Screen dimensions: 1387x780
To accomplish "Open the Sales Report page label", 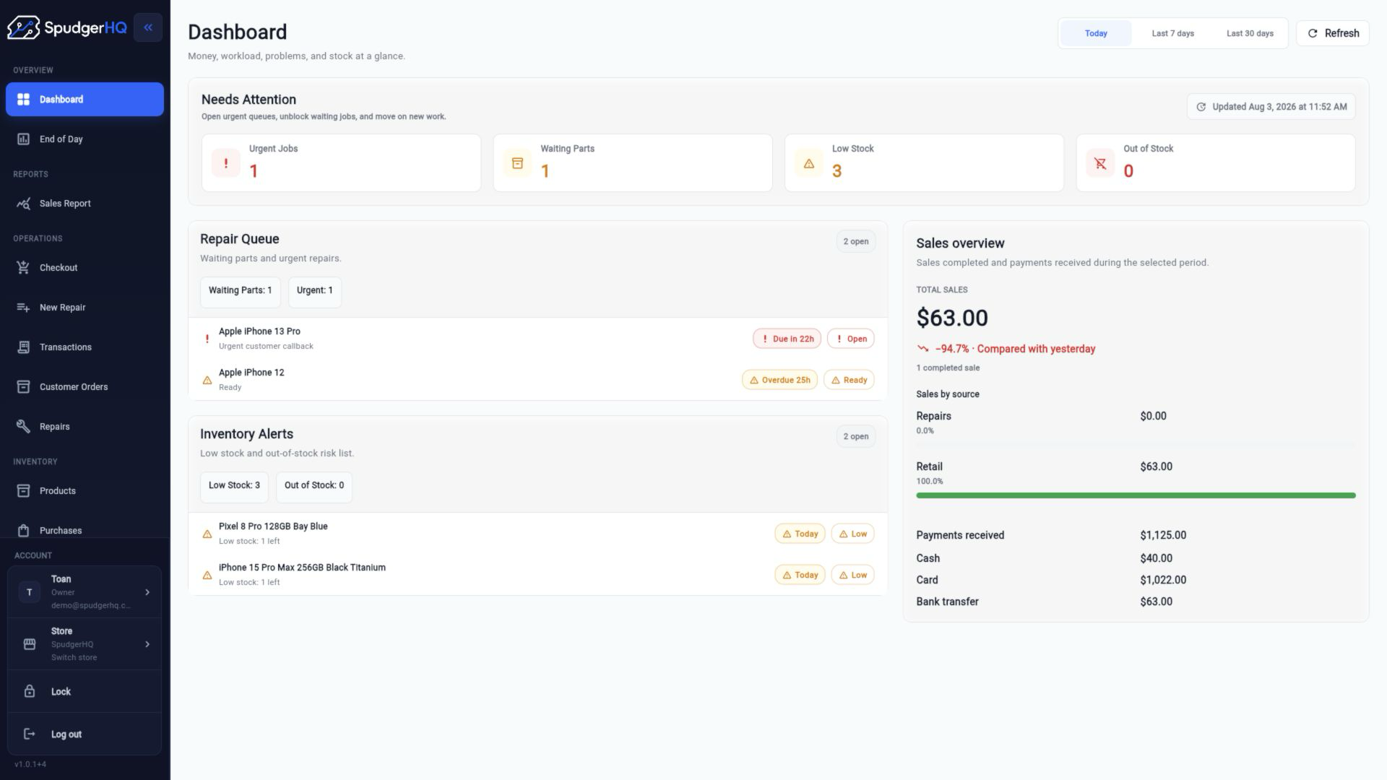I will pos(65,203).
